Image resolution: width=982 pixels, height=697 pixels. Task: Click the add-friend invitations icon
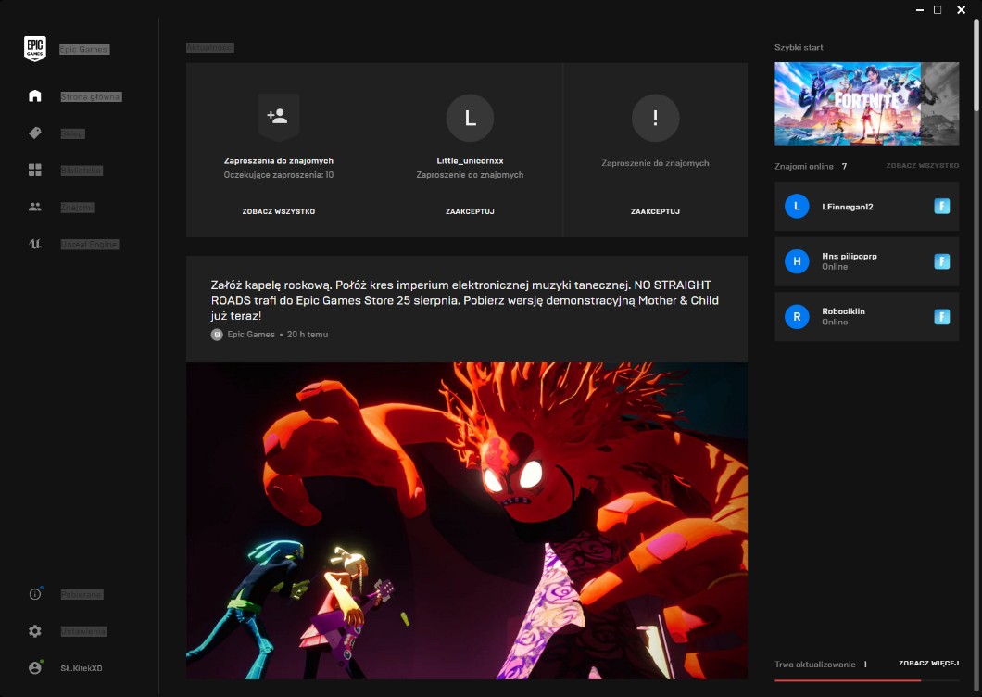pos(278,117)
